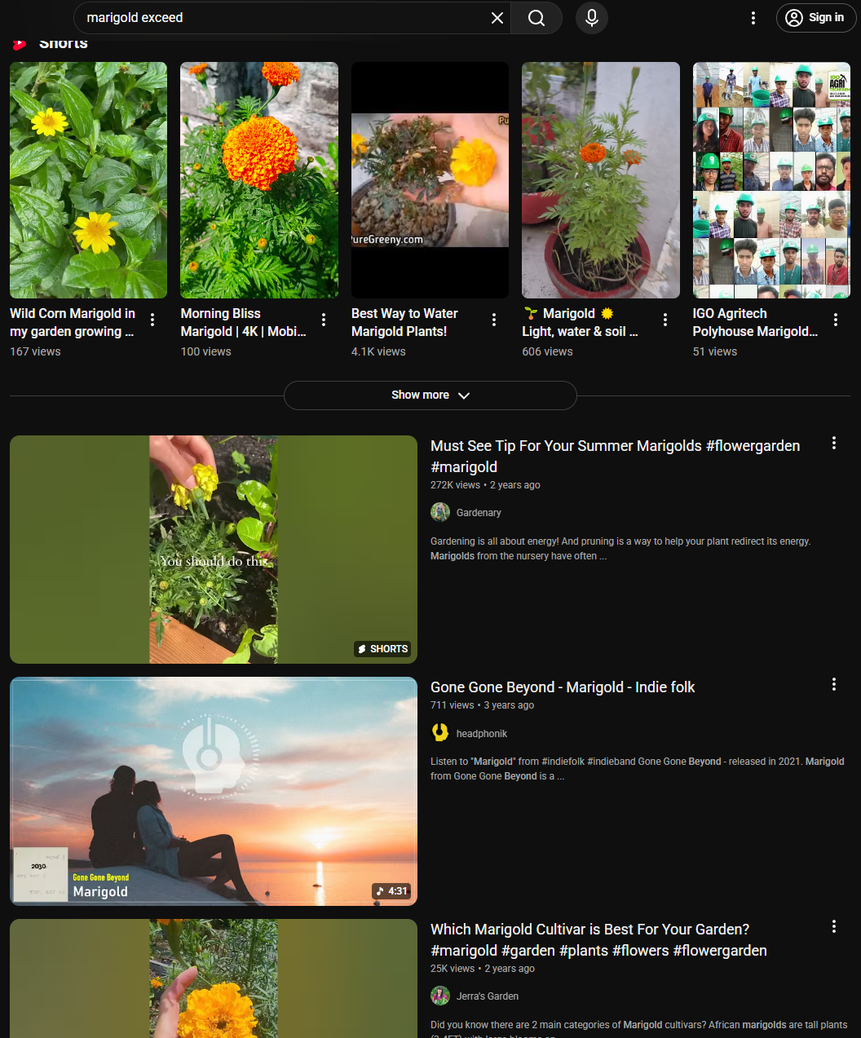The height and width of the screenshot is (1038, 861).
Task: Open Wild Corn Marigold short thumbnail
Action: point(88,180)
